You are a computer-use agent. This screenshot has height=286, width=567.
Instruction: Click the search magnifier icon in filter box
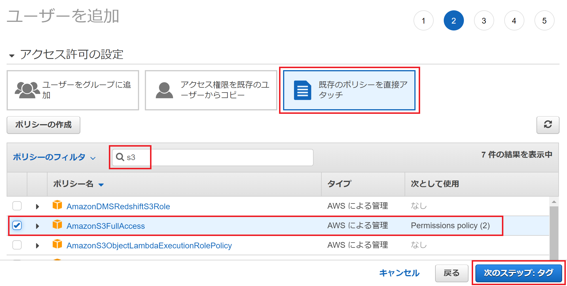[x=120, y=157]
